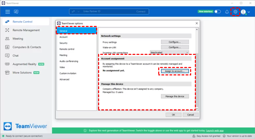Open More Solutions section
255x139 pixels.
tap(22, 72)
